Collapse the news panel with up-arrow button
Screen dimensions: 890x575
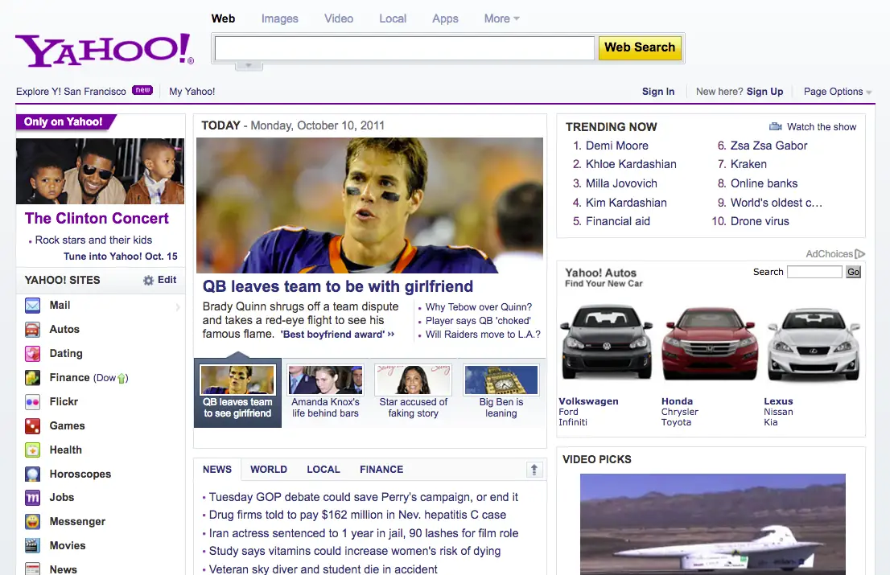pos(533,470)
